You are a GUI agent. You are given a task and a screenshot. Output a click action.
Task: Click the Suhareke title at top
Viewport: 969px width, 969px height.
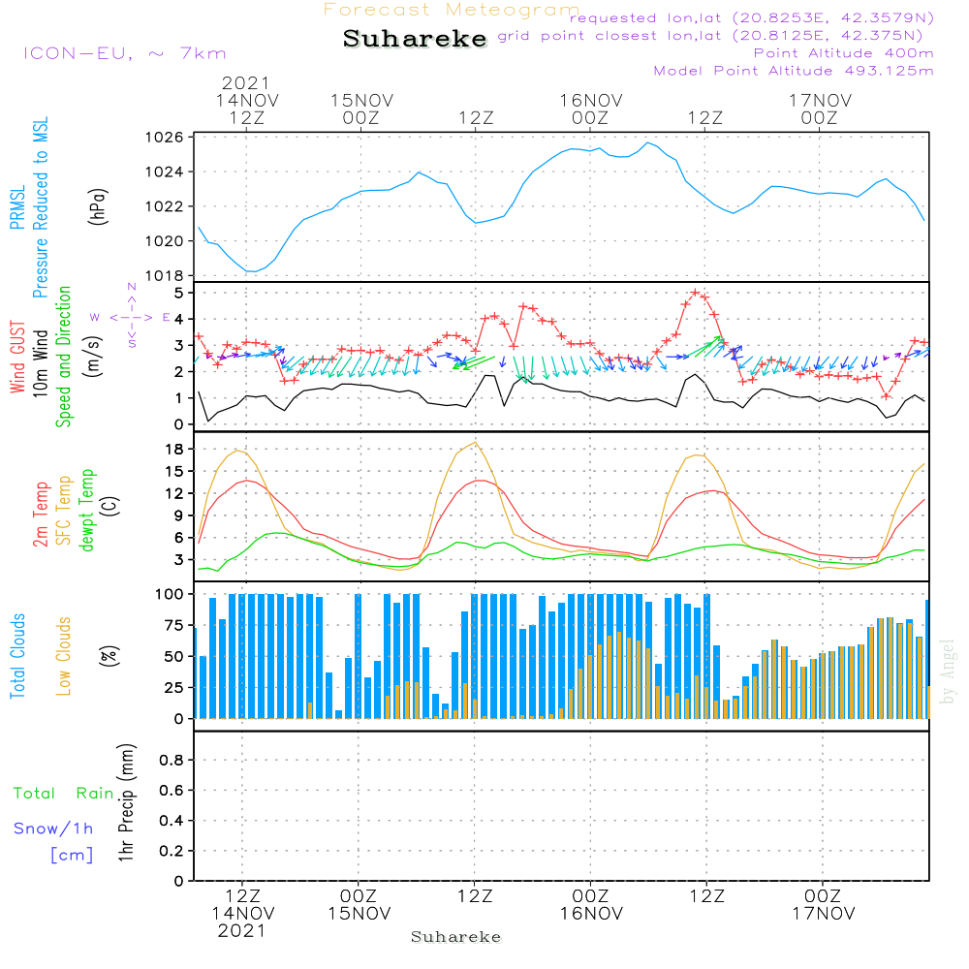point(415,40)
